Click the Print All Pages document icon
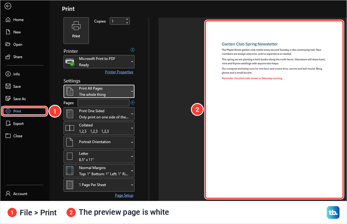 (x=70, y=91)
